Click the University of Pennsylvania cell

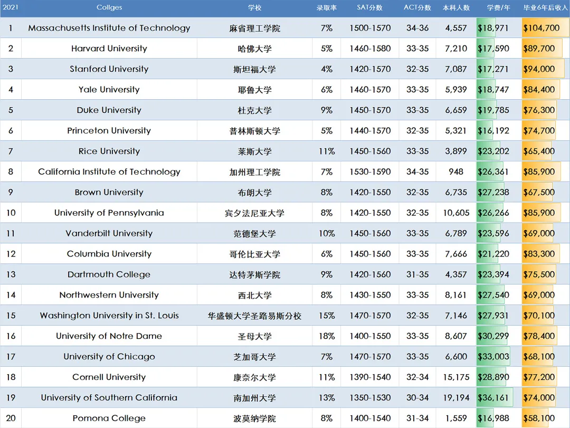[109, 213]
